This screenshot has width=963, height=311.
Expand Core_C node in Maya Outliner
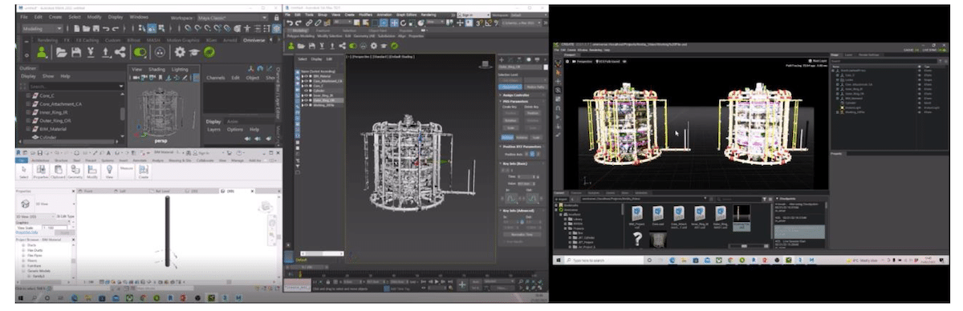pyautogui.click(x=28, y=95)
